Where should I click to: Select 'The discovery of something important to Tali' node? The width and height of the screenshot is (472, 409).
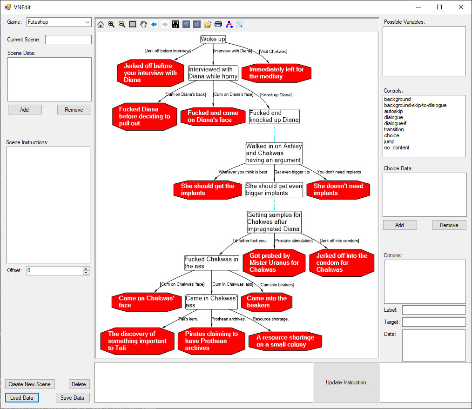137,341
